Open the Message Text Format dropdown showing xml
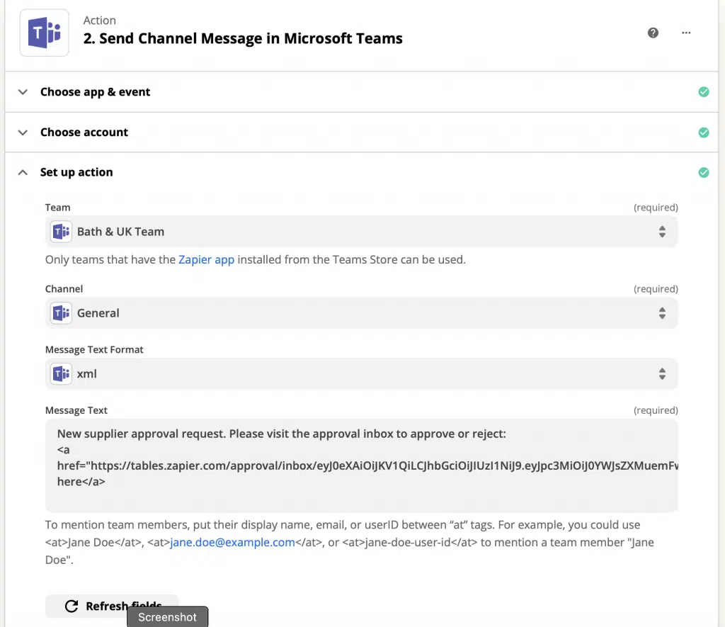The width and height of the screenshot is (725, 627). click(x=362, y=374)
